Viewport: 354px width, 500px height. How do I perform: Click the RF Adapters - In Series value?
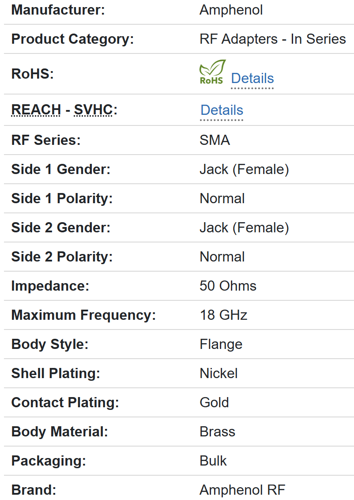coord(272,39)
